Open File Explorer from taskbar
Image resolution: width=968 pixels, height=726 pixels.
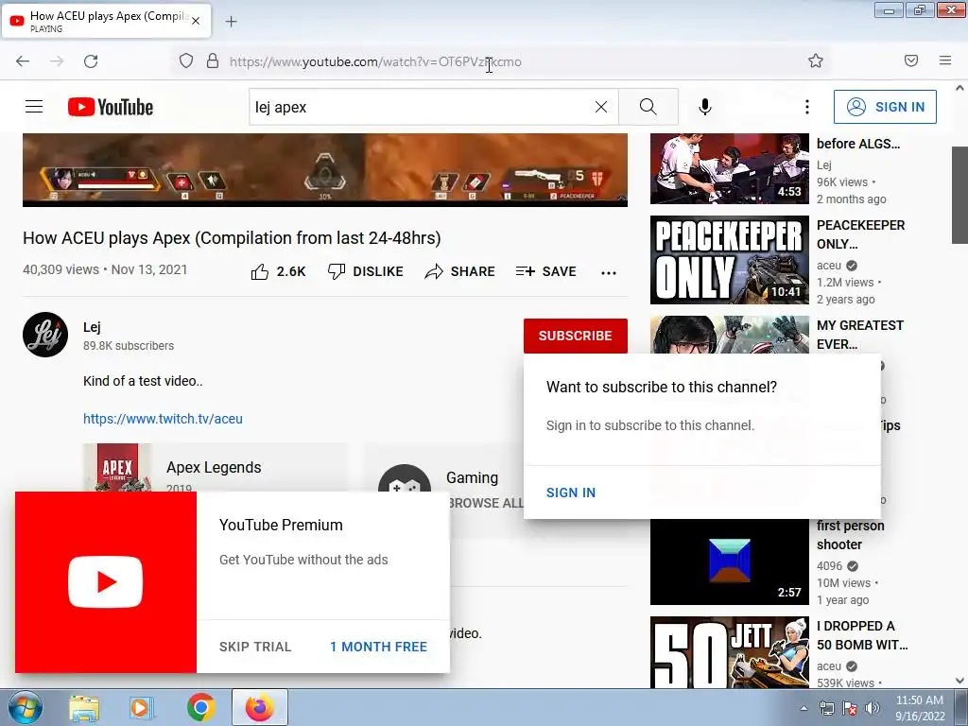tap(84, 707)
